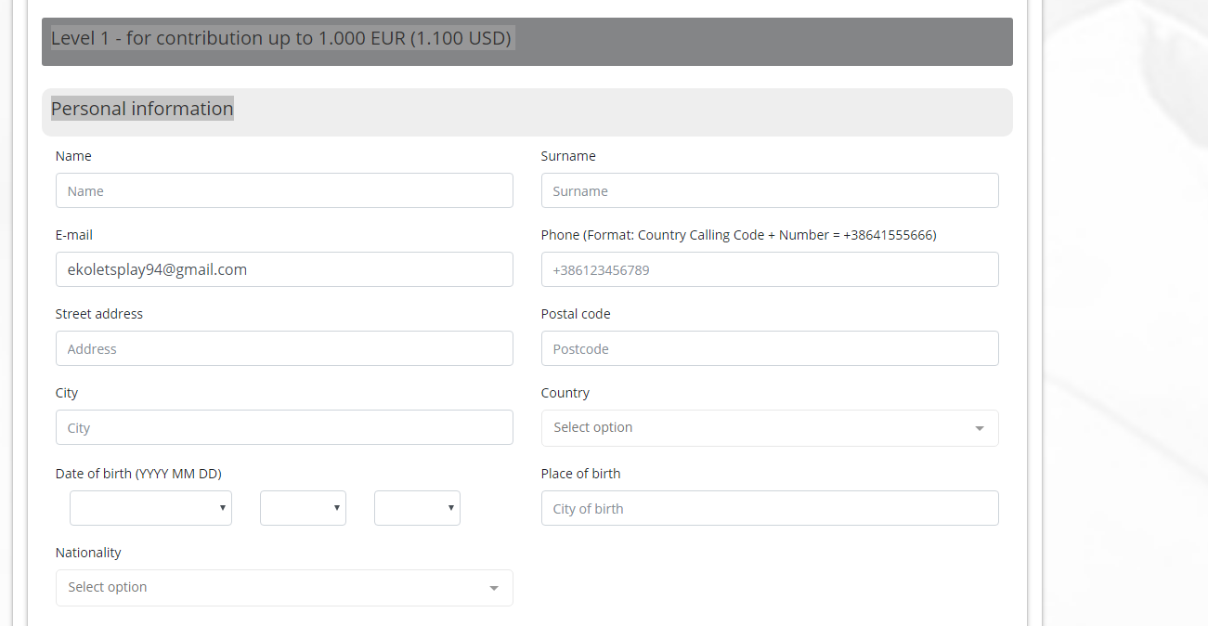The height and width of the screenshot is (626, 1208).
Task: Click the Phone format label text
Action: 738,235
